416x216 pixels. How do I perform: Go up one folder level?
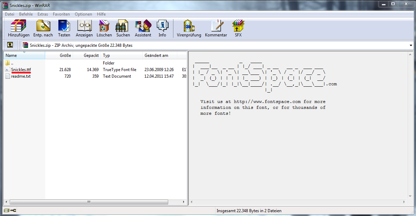point(10,45)
